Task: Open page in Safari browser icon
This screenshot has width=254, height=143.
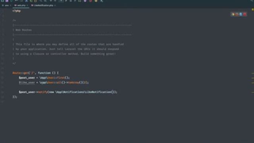Action: 241,14
